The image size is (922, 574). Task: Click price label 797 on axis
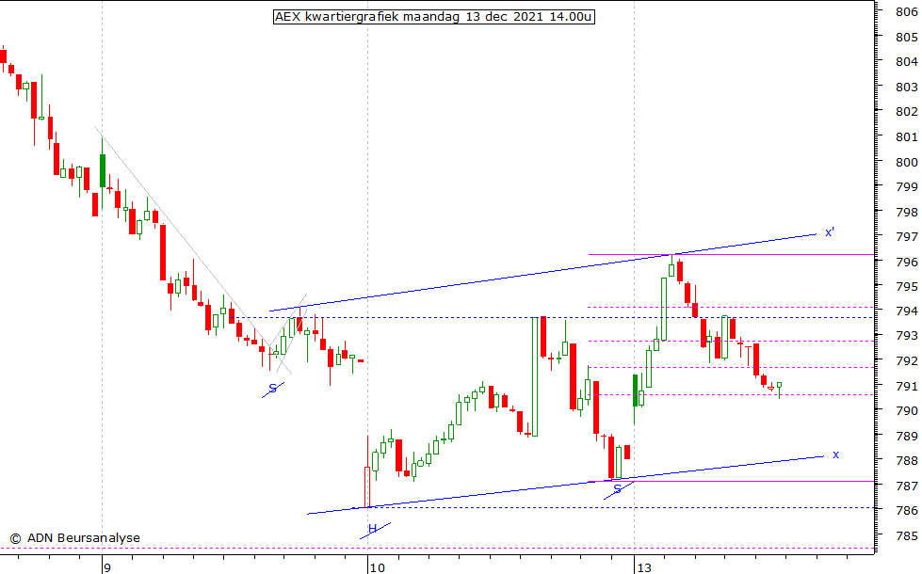[x=906, y=237]
